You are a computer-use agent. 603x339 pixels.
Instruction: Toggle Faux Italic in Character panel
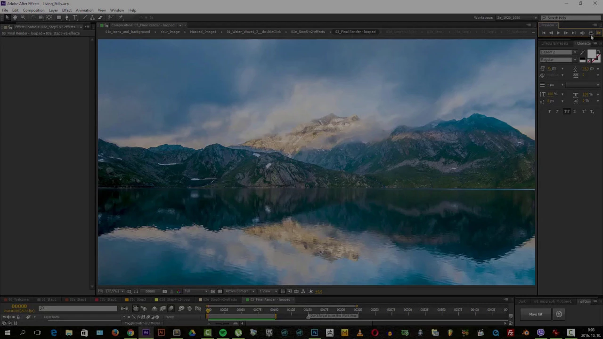(x=557, y=111)
